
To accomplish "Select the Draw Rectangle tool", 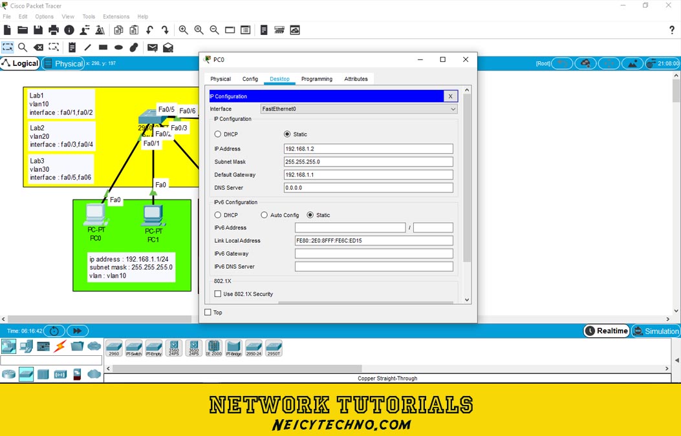I will (103, 47).
